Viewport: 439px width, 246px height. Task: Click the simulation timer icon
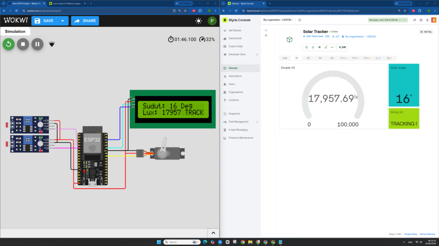coord(171,39)
